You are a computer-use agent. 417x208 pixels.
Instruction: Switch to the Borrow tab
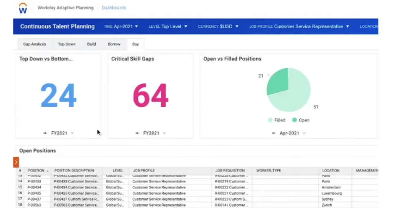tap(114, 44)
